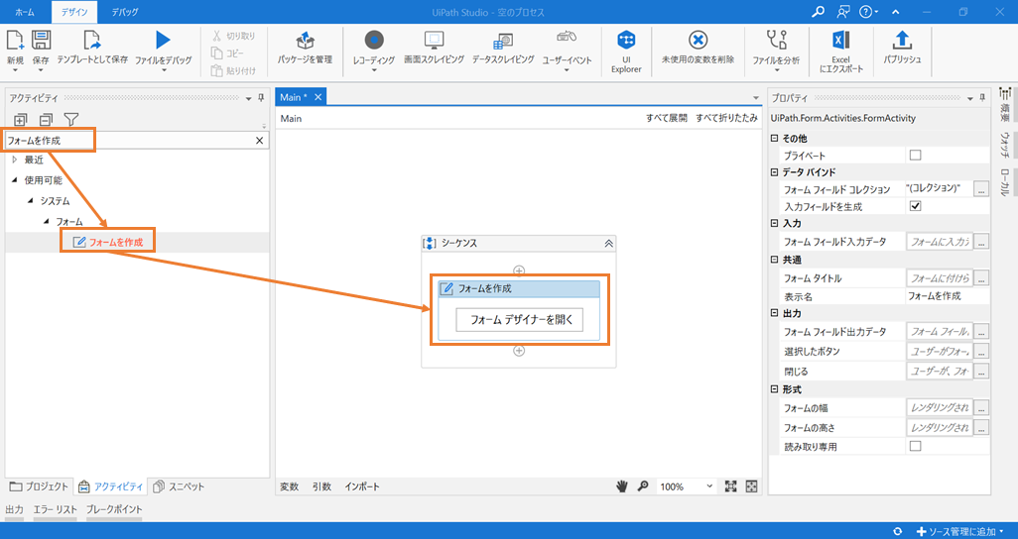This screenshot has width=1018, height=539.
Task: Switch to the スニペット panel tab
Action: point(179,486)
